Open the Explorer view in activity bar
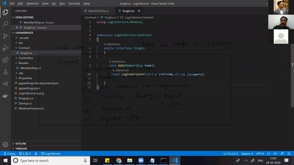The width and height of the screenshot is (294, 165). 5,12
